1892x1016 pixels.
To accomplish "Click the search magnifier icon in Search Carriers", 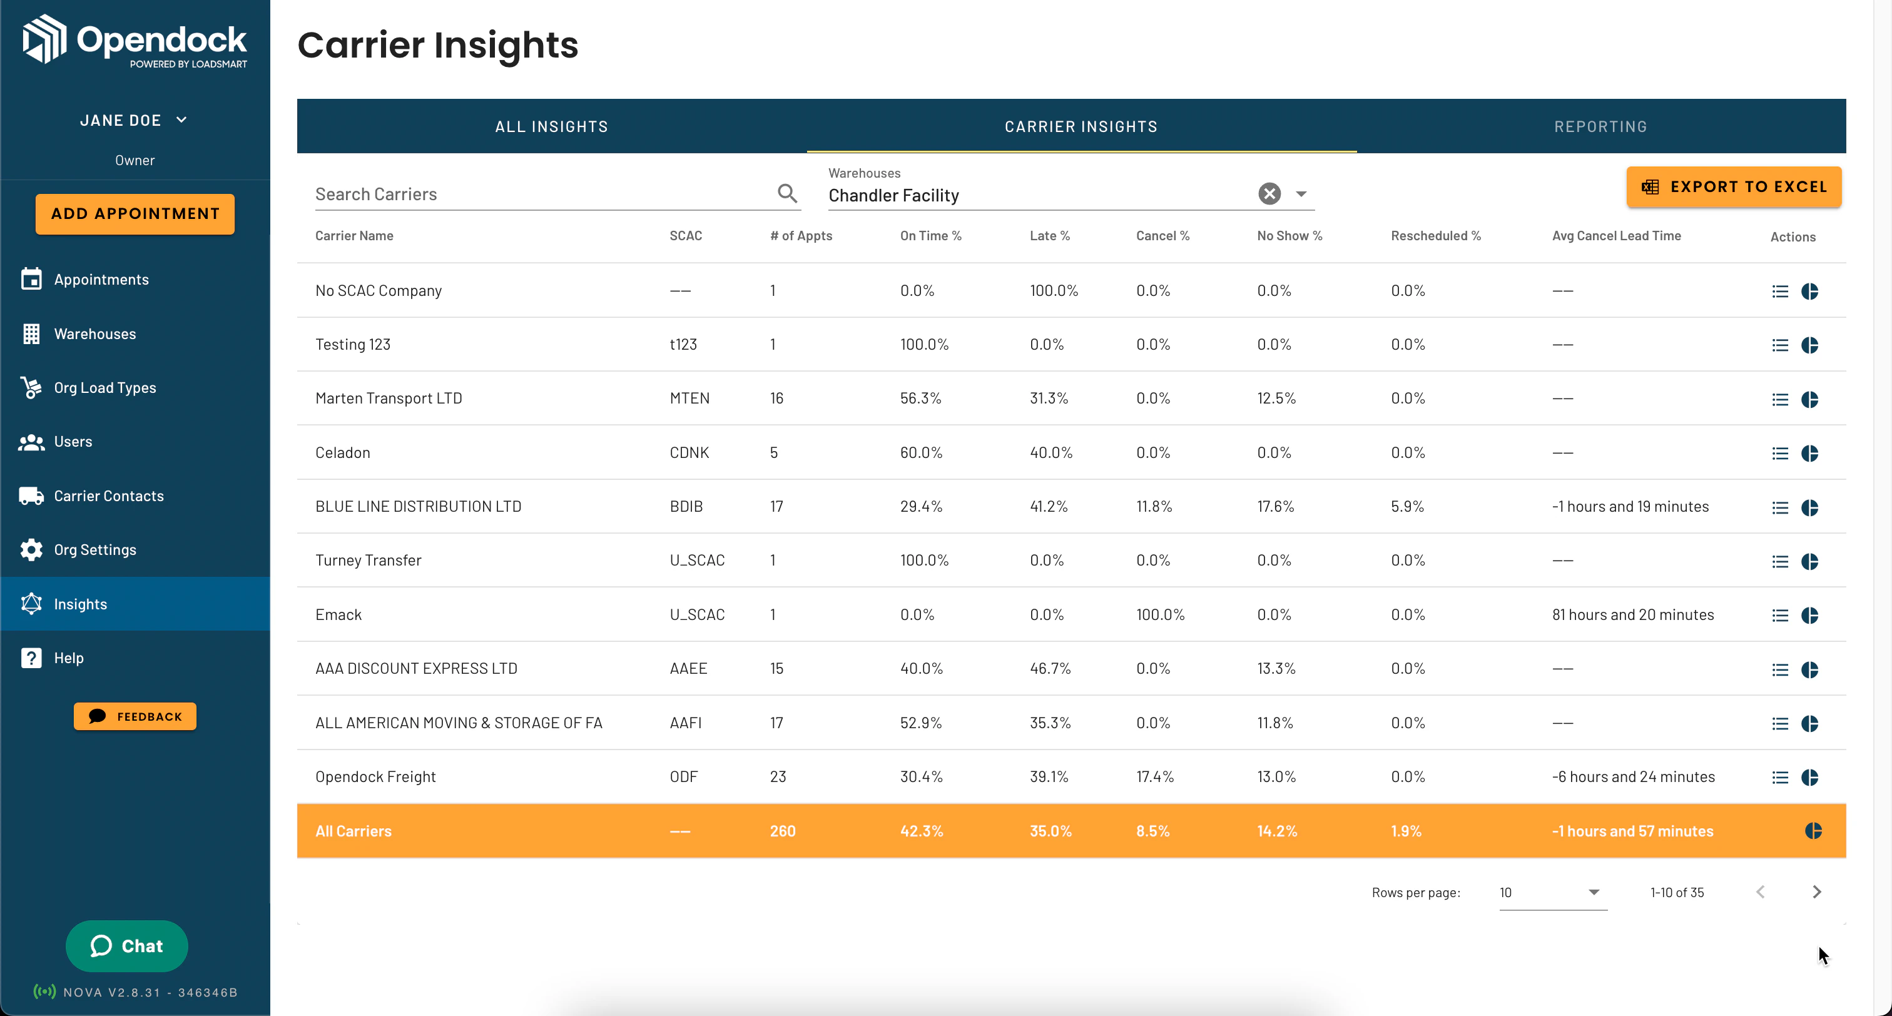I will point(787,193).
